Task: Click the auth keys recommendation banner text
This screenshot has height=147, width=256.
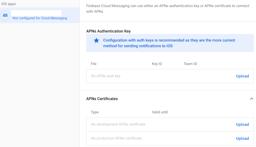Action: click(x=169, y=43)
